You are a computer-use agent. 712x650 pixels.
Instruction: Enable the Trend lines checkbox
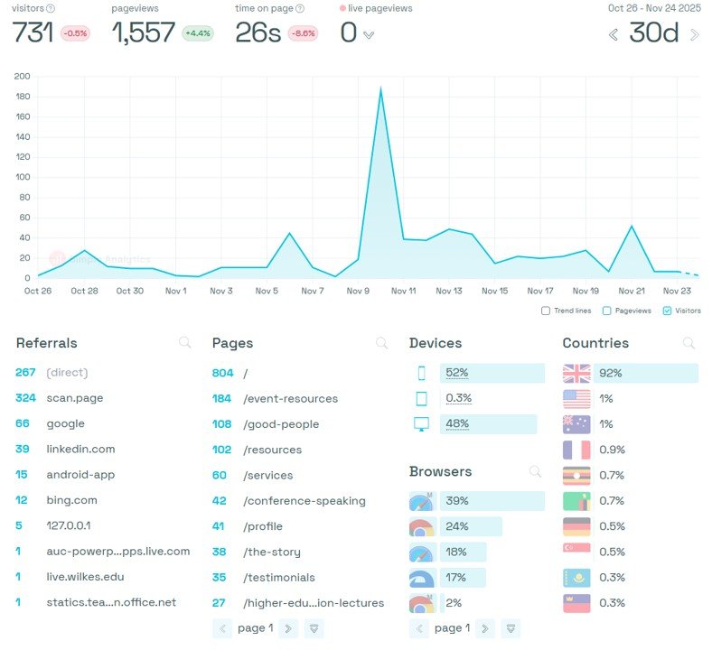[x=546, y=311]
